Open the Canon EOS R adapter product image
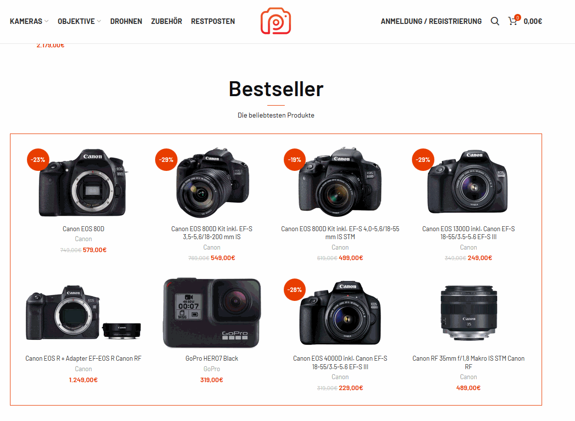The height and width of the screenshot is (421, 575). coord(83,312)
